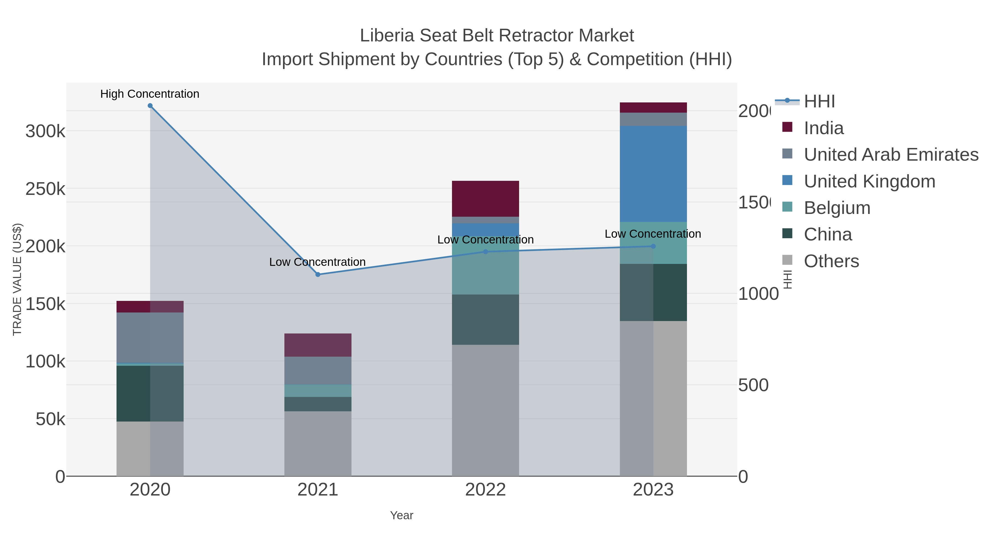Click the Belgium teal legend swatch

787,207
